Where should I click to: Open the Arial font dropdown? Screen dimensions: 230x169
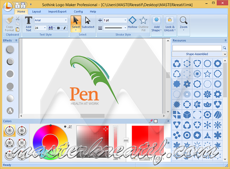(x=66, y=20)
